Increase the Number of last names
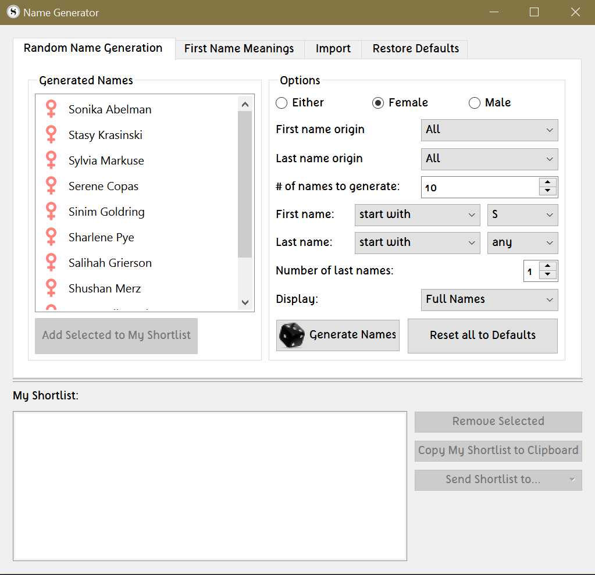This screenshot has height=575, width=595. click(547, 266)
